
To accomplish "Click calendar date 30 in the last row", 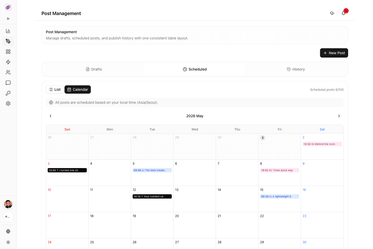I will point(304,242).
